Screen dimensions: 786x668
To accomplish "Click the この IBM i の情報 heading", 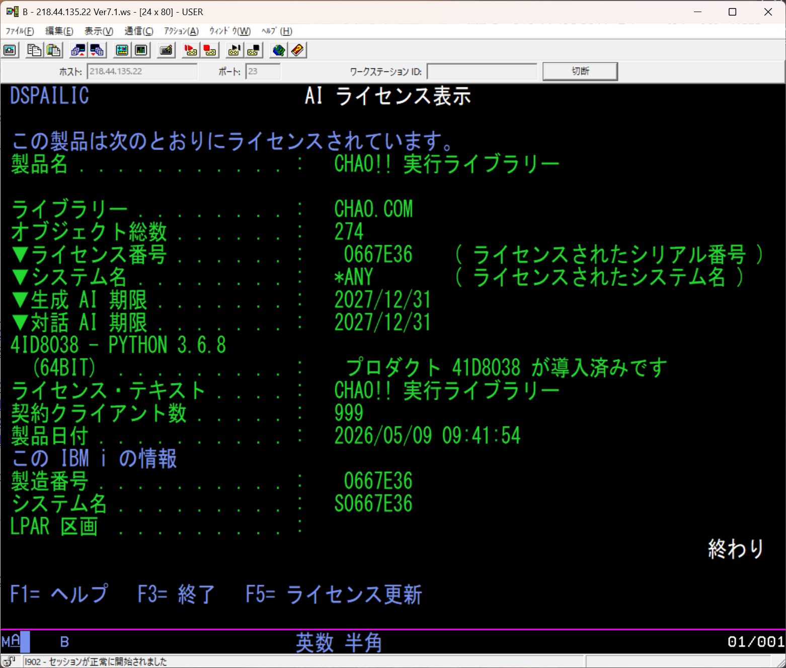I will point(94,458).
